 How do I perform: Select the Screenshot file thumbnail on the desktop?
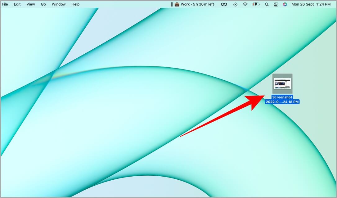pos(282,84)
